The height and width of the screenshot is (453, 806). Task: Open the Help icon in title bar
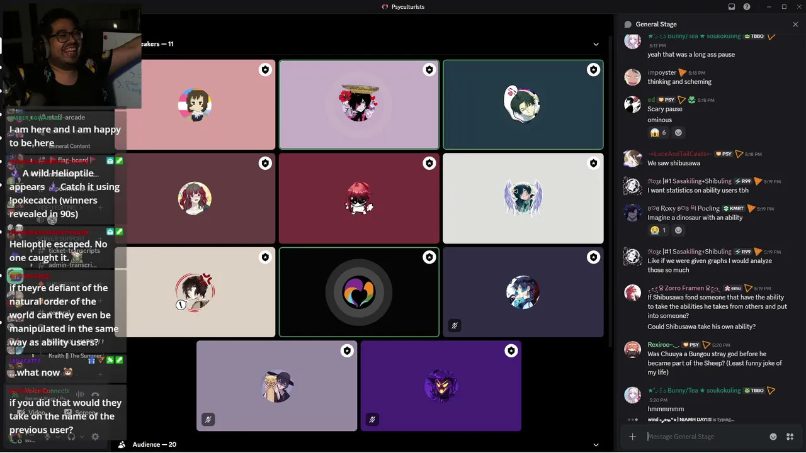tap(747, 7)
